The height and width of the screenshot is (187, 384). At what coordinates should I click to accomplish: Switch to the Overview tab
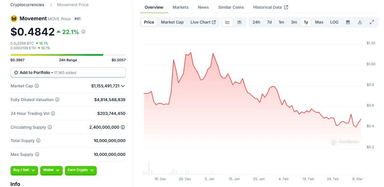point(154,7)
